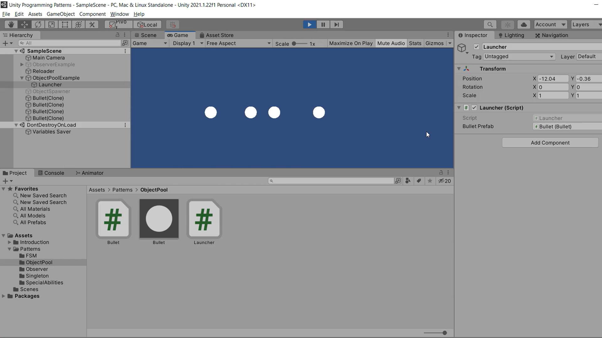Adjust the Game view Scale slider
This screenshot has height=338, width=602.
click(294, 44)
